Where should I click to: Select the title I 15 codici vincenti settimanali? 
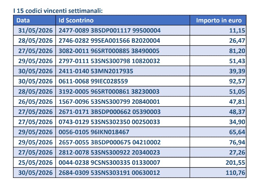tap(58, 11)
